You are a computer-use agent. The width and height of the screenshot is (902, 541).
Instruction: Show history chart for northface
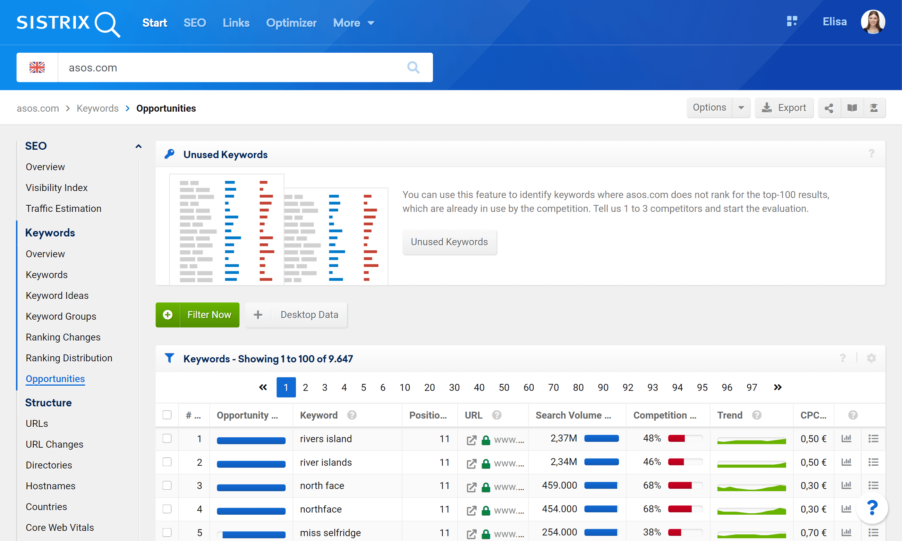(846, 509)
